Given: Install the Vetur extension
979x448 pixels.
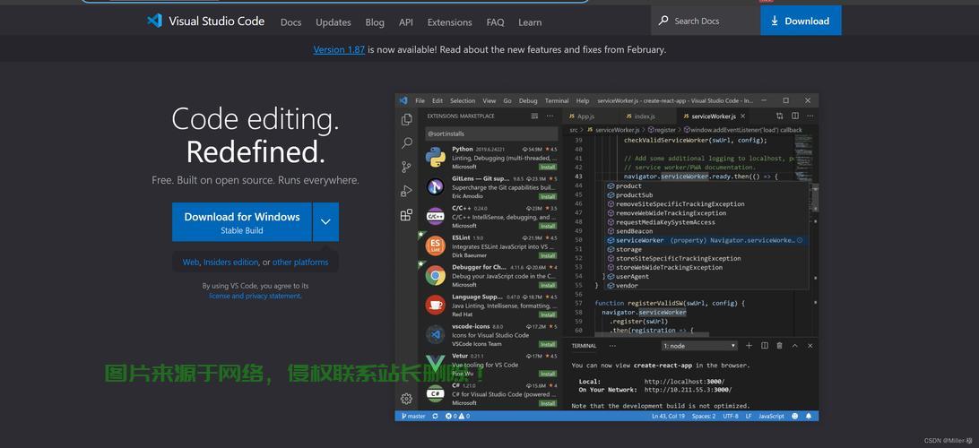Looking at the screenshot, I should point(548,374).
